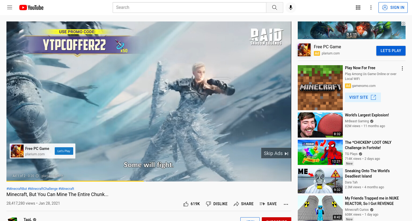Click the DISLIKE thumbs down icon
Viewport: 412px width, 221px height.
click(208, 204)
